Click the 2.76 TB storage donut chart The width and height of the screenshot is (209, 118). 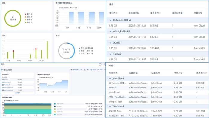click(x=67, y=51)
